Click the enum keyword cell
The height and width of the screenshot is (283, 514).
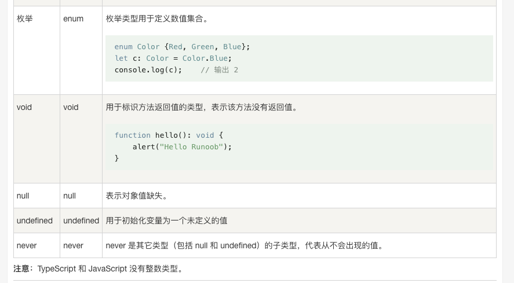(x=73, y=19)
